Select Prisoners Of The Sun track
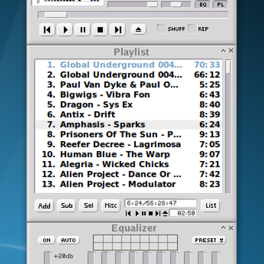 [x=129, y=135]
